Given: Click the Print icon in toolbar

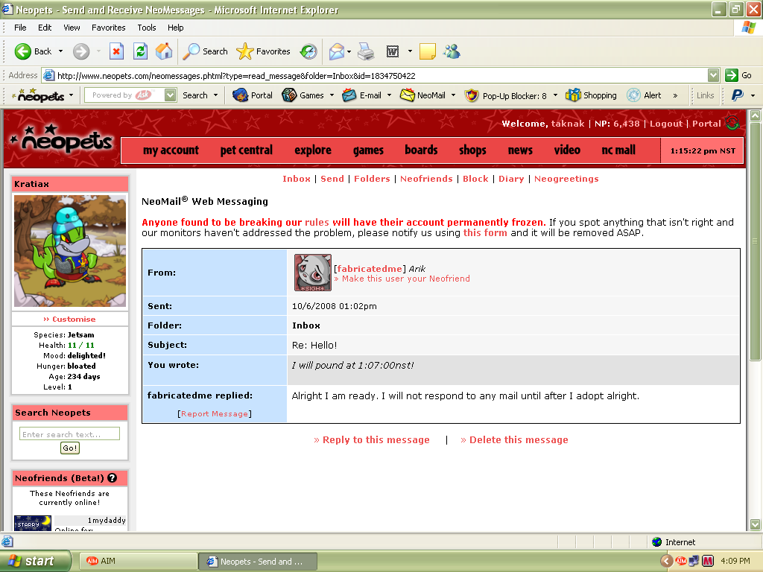Looking at the screenshot, I should click(x=366, y=51).
